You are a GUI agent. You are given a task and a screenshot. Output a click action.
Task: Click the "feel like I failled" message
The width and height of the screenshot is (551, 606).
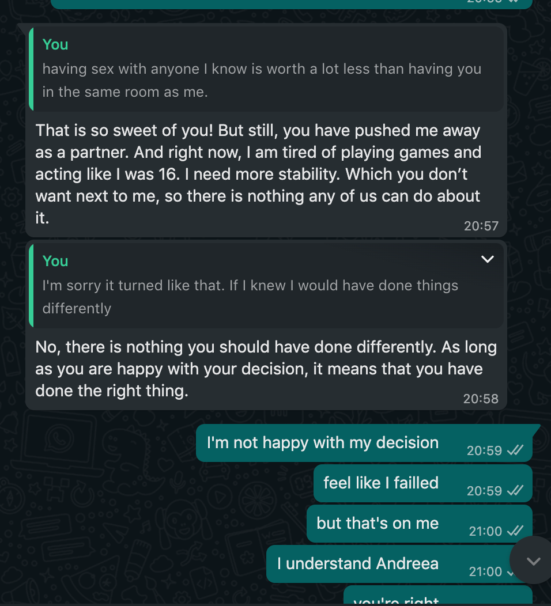(x=423, y=483)
